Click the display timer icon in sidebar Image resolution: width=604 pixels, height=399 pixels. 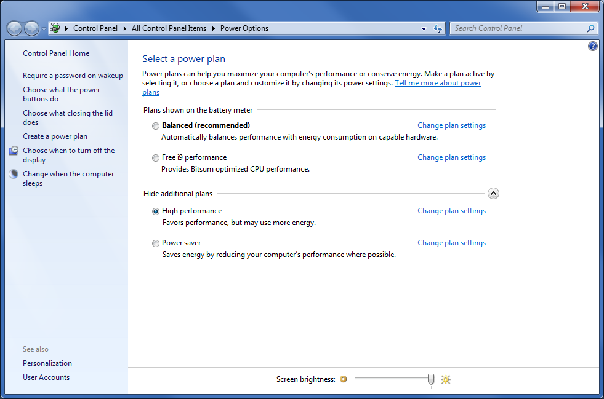coord(14,151)
